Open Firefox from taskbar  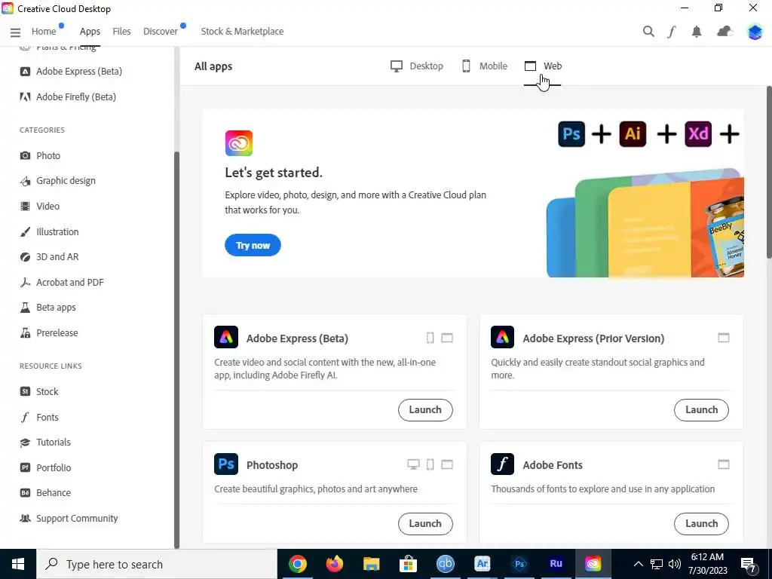click(334, 564)
